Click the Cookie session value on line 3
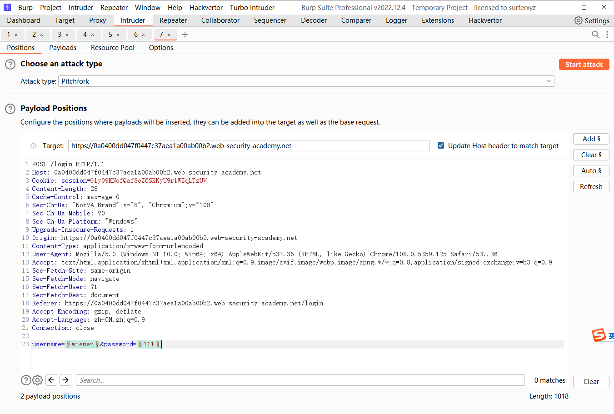This screenshot has width=614, height=414. tap(148, 181)
